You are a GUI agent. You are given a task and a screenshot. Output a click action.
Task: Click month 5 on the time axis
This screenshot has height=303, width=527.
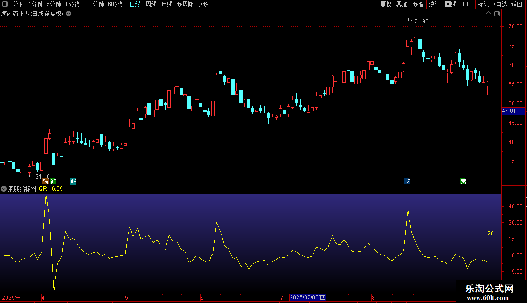pos(126,297)
